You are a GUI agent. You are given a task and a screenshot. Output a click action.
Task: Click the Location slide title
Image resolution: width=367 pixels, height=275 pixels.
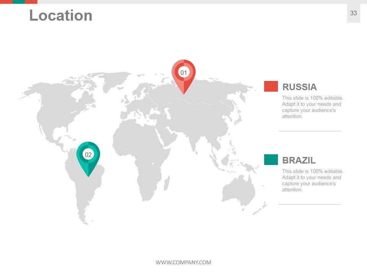(x=61, y=15)
